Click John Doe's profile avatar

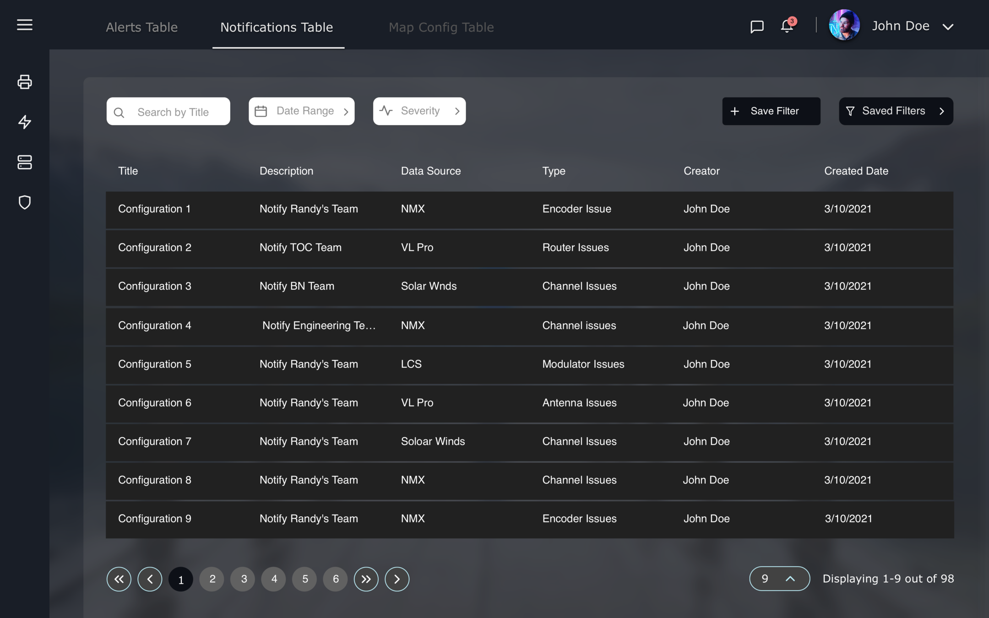[844, 25]
